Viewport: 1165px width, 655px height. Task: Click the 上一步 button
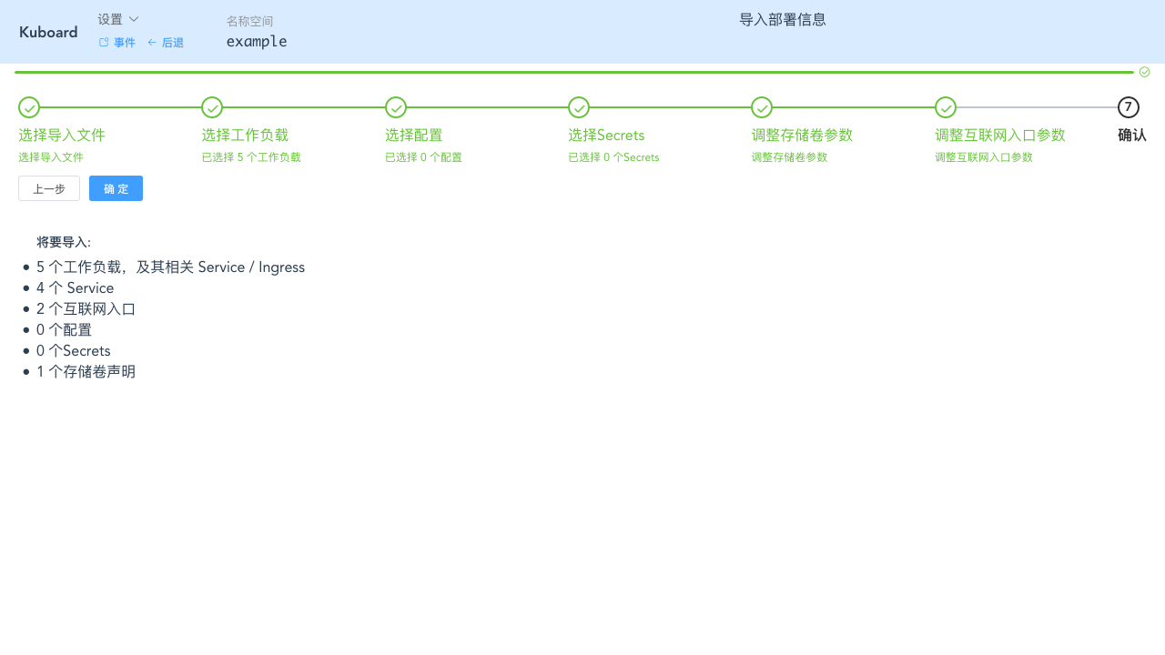(x=48, y=188)
